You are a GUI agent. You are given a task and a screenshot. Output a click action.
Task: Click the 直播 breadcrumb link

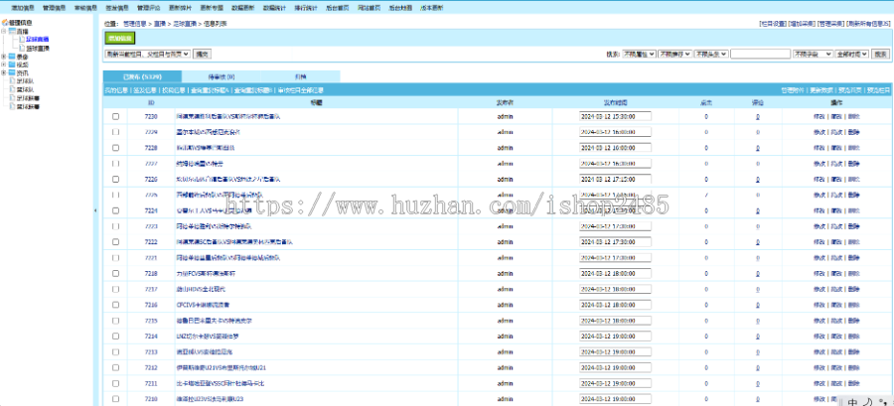click(x=159, y=24)
